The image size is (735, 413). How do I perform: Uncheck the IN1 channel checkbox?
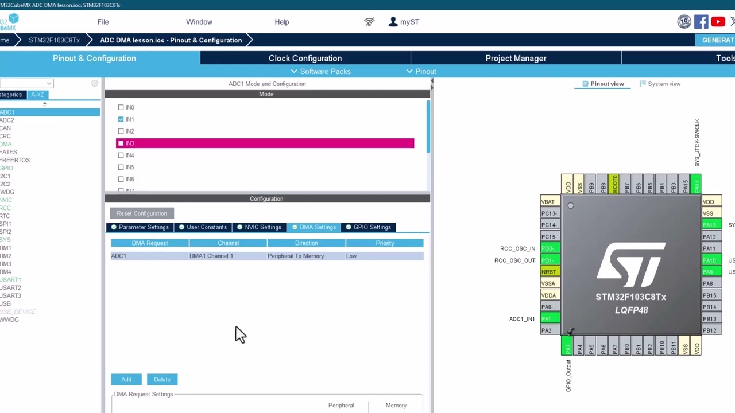(121, 119)
